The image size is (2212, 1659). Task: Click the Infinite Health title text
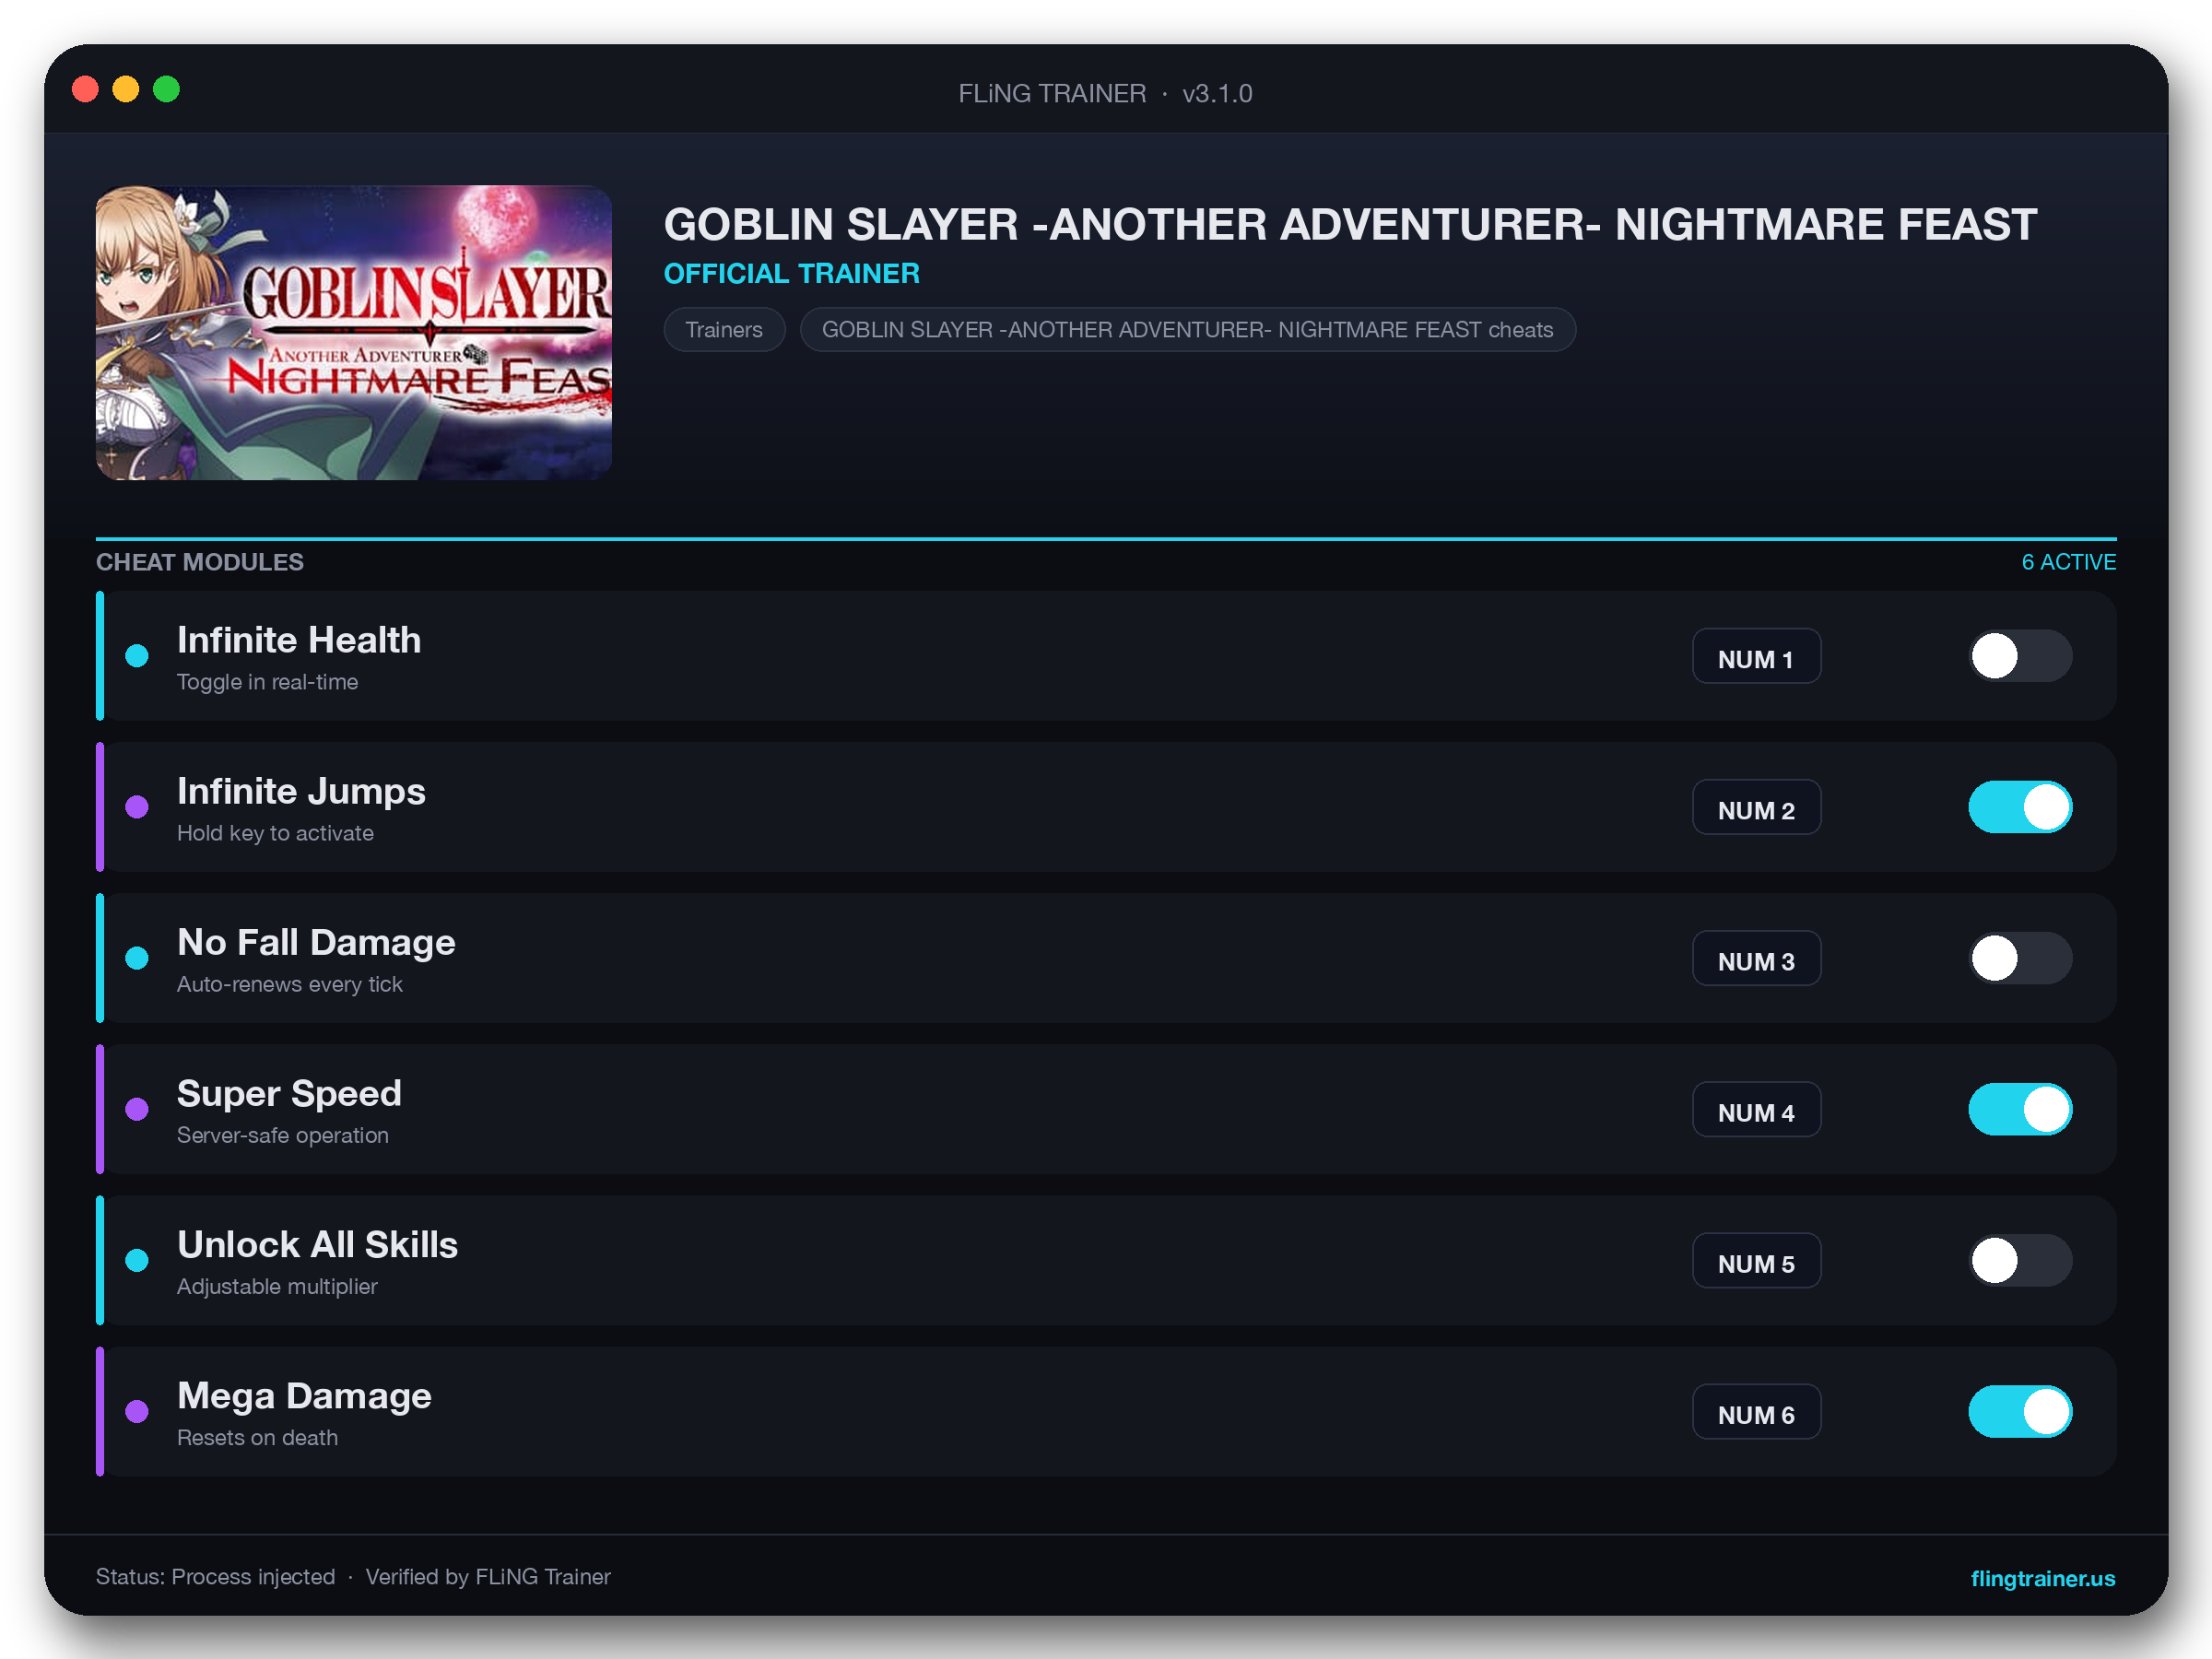pyautogui.click(x=299, y=640)
